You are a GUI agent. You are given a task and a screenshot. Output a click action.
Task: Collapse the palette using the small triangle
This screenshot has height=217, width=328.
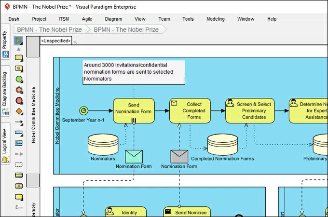(19, 49)
